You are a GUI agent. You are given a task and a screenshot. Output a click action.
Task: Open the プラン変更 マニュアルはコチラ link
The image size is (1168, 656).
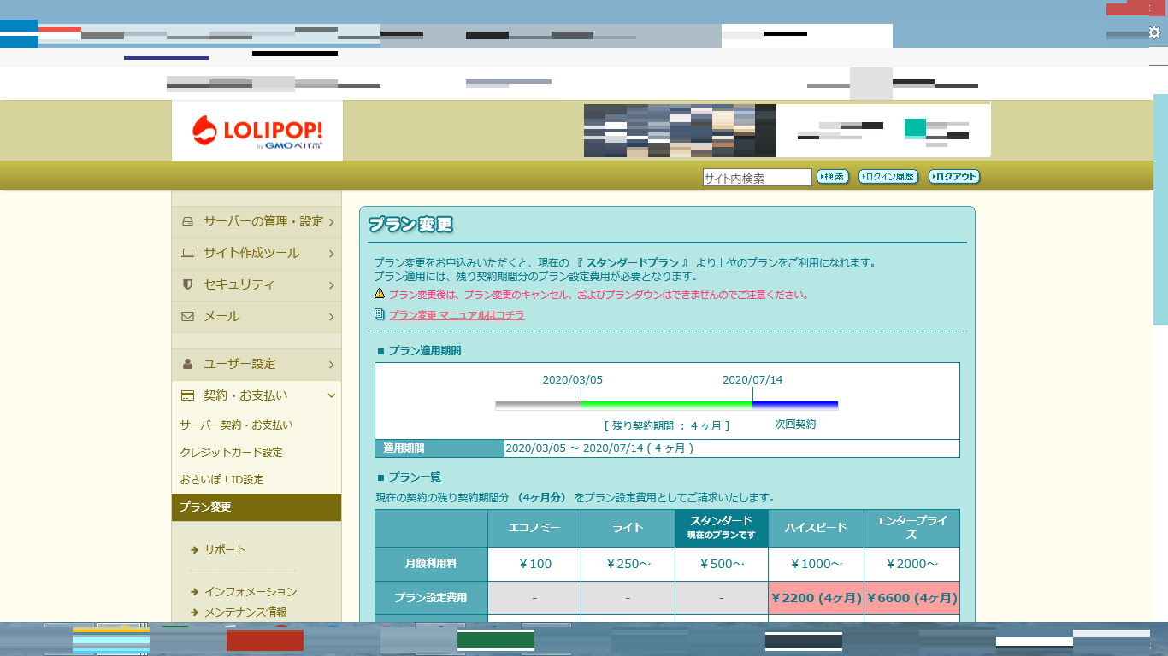click(x=456, y=315)
